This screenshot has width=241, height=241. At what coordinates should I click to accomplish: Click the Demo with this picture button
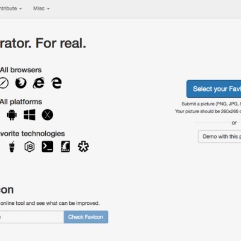tap(220, 137)
